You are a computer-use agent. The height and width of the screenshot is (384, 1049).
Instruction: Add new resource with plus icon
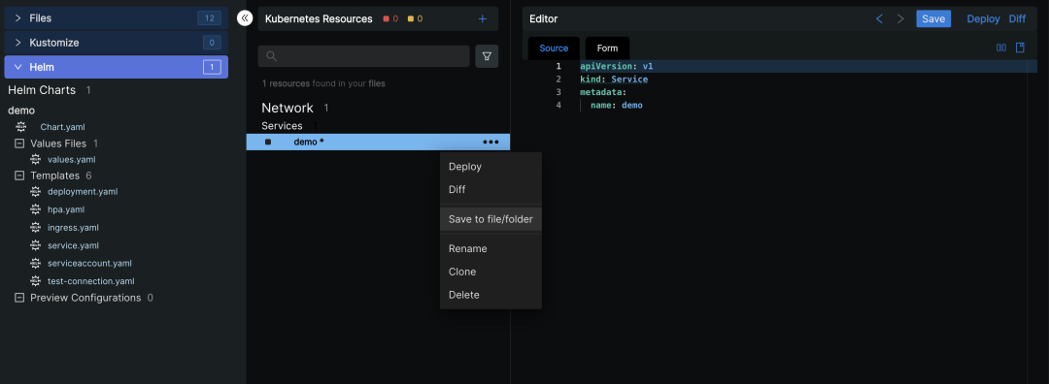tap(483, 18)
